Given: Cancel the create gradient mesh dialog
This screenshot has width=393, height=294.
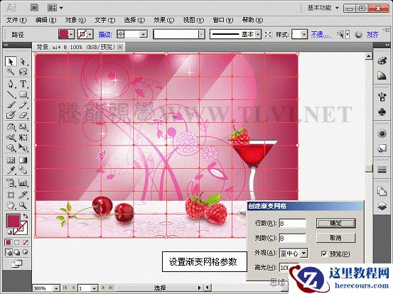Looking at the screenshot, I should point(335,238).
